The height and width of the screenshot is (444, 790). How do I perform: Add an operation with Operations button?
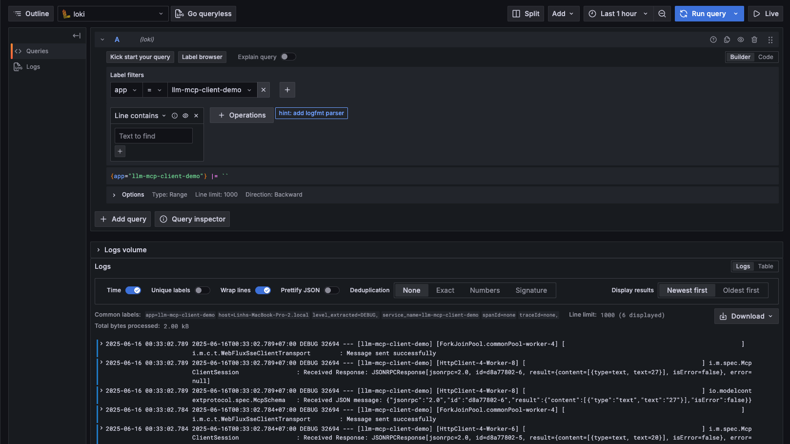[x=242, y=115]
